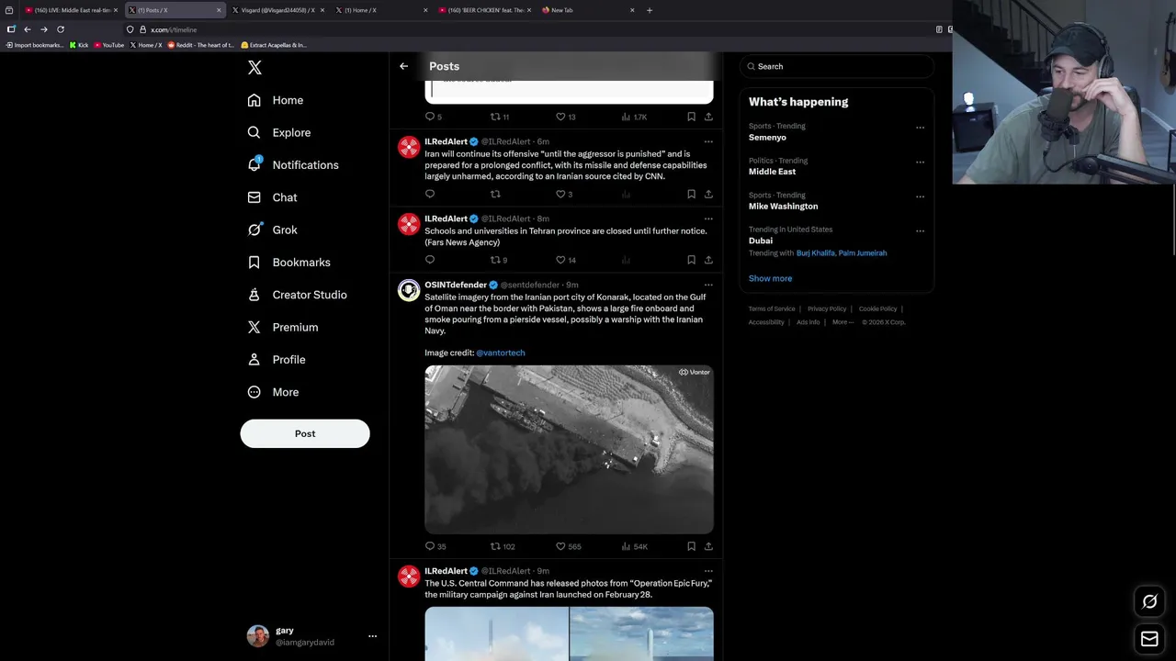Image resolution: width=1176 pixels, height=661 pixels.
Task: Open new browser tab plus button
Action: click(650, 10)
